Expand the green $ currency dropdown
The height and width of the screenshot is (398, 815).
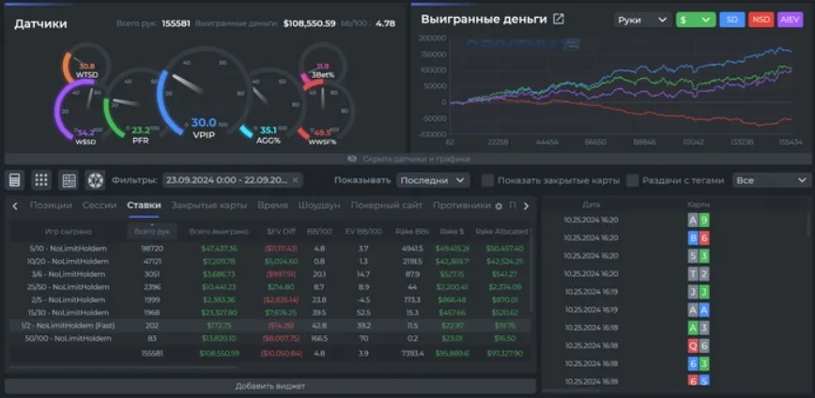(694, 19)
